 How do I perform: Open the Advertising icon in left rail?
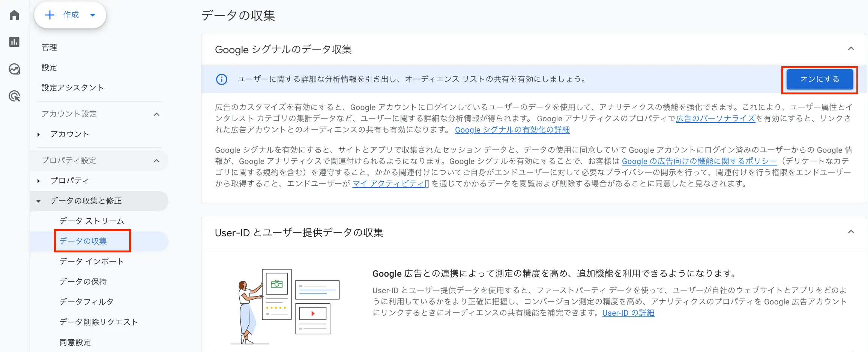coord(14,96)
